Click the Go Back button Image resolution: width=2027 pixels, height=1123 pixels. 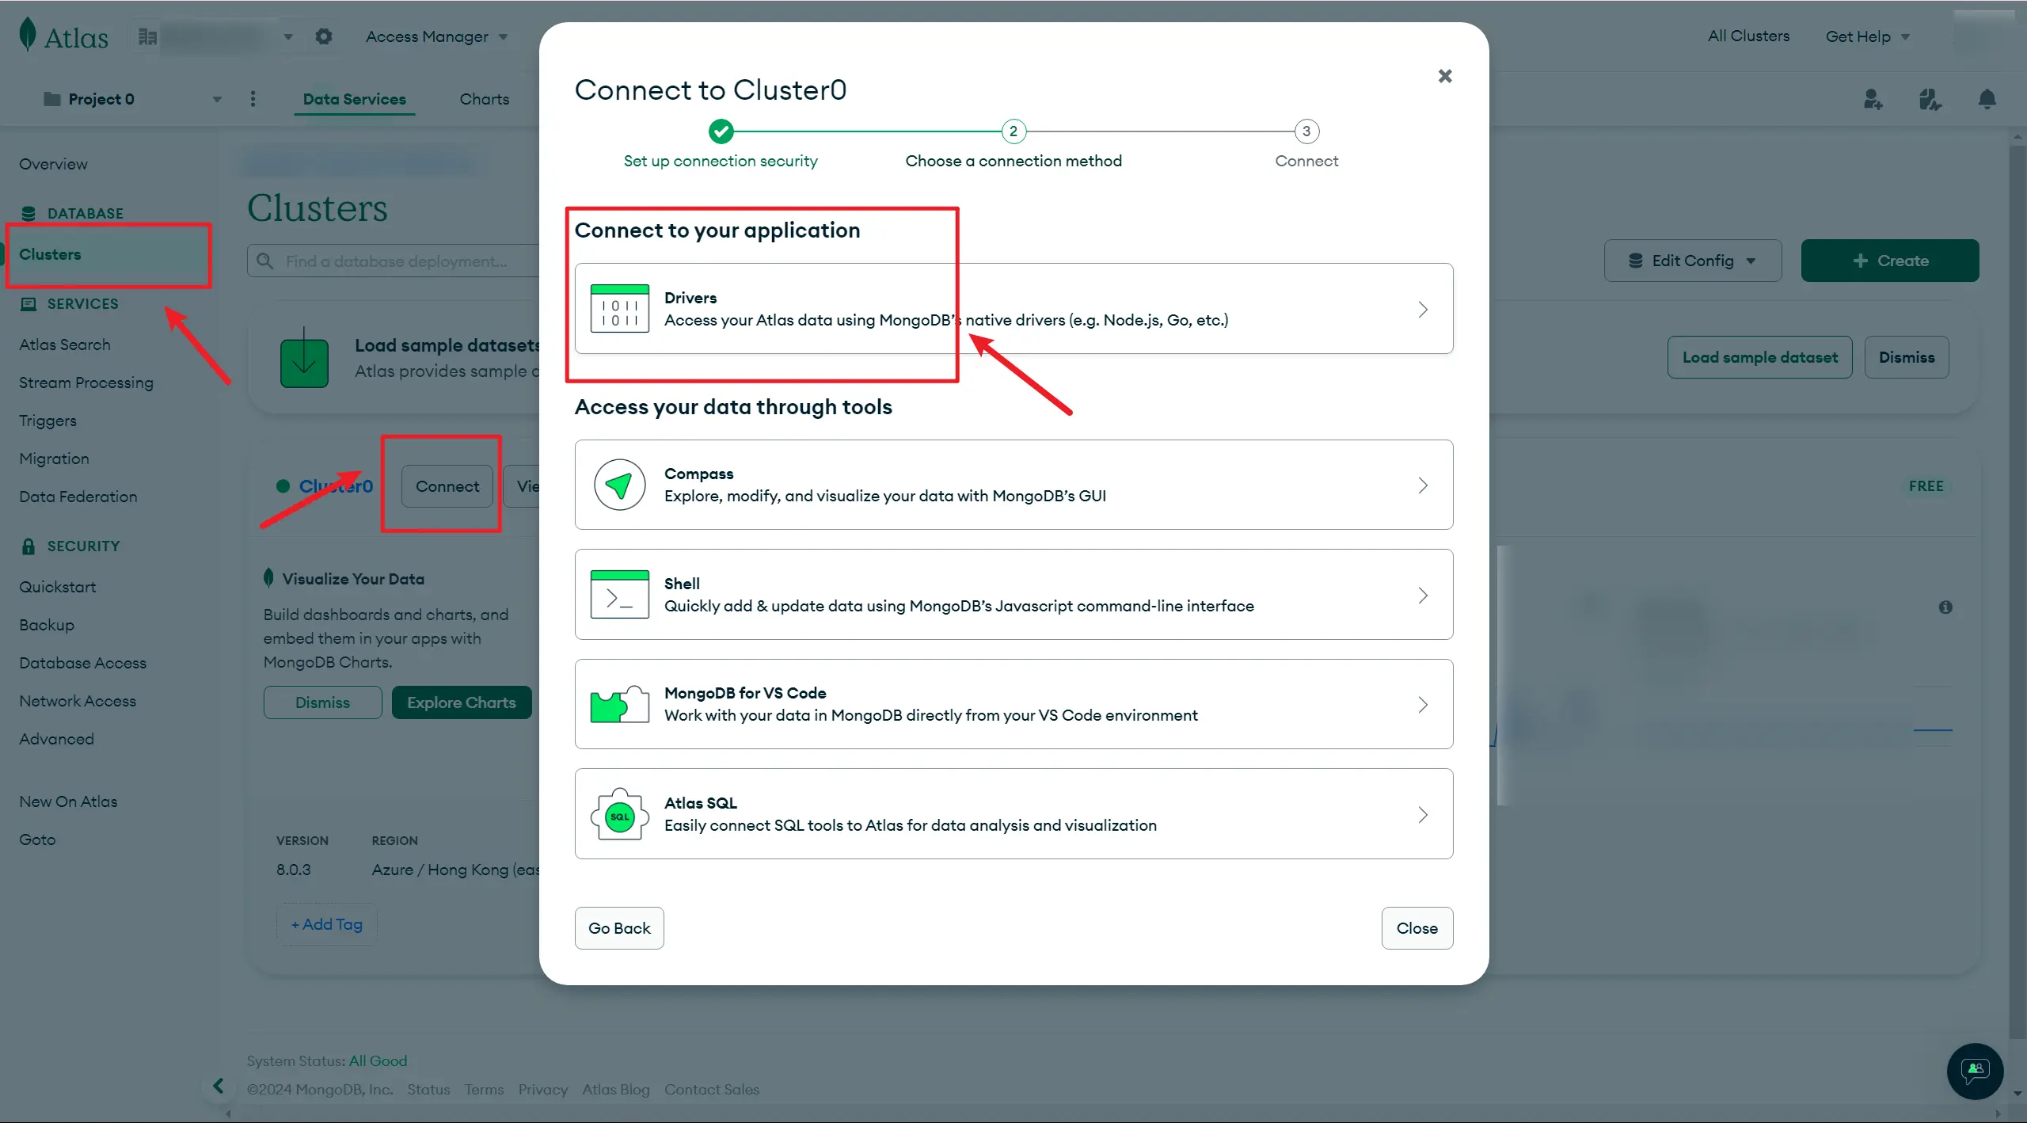pos(618,928)
